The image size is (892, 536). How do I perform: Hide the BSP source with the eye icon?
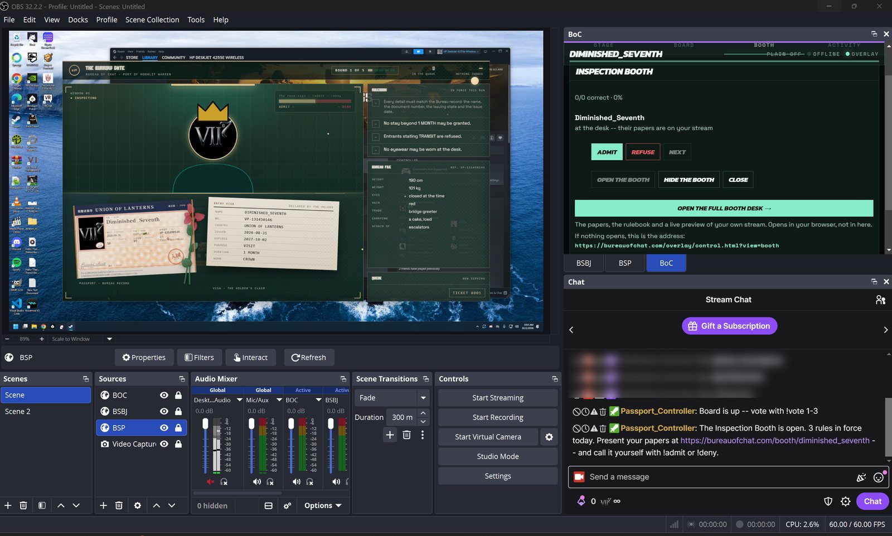164,428
